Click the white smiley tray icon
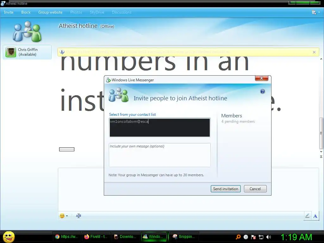324x243 pixels. 246,237
